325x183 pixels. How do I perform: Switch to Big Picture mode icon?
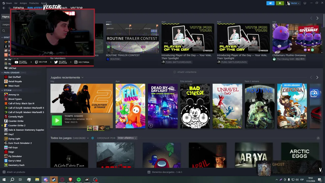305,3
